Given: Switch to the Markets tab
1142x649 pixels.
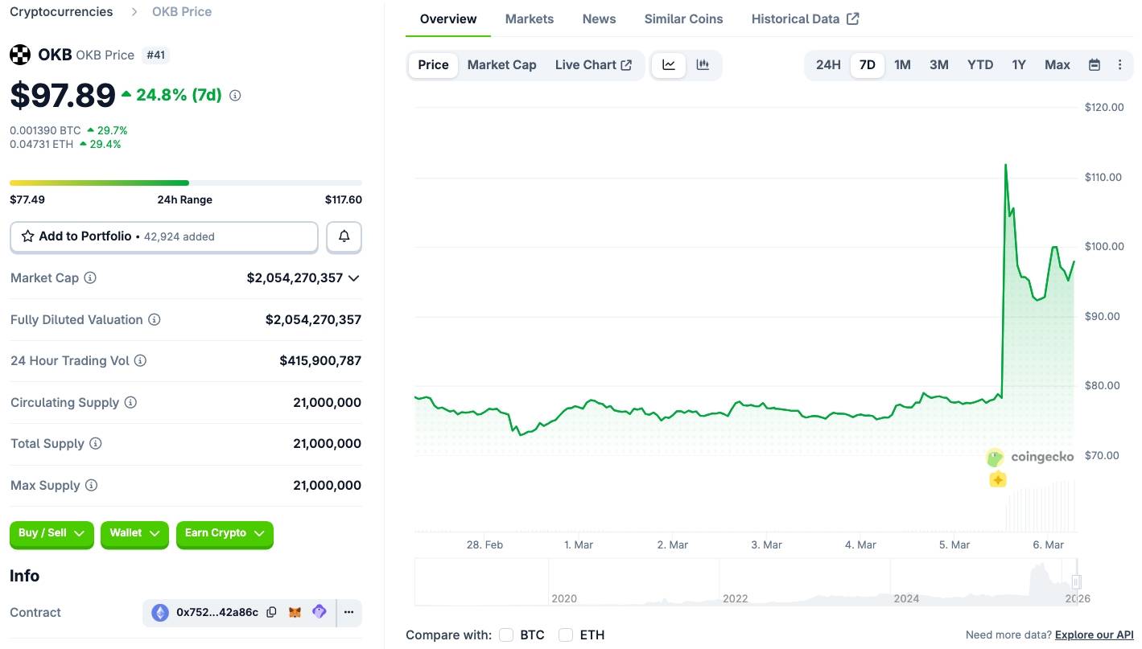Looking at the screenshot, I should point(529,18).
